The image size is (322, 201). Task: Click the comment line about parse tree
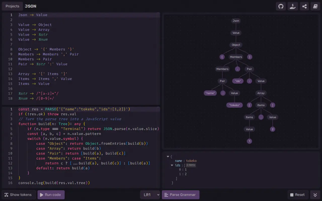(x=70, y=119)
